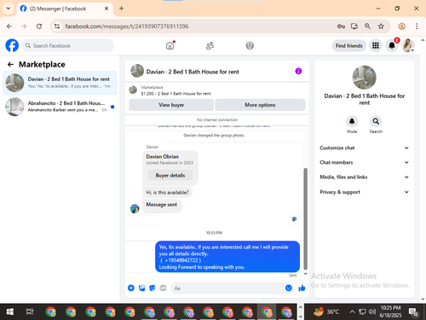Open the account profile picture menu
The width and height of the screenshot is (426, 320).
[408, 45]
